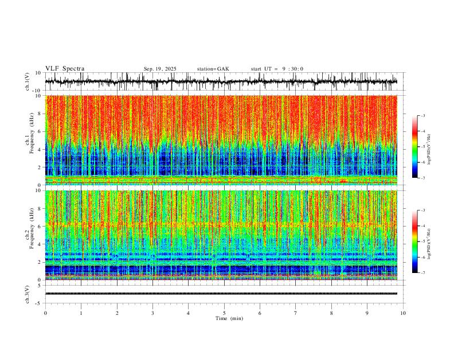
Task: Click the ch.1 spectrogram plot
Action: (x=221, y=140)
